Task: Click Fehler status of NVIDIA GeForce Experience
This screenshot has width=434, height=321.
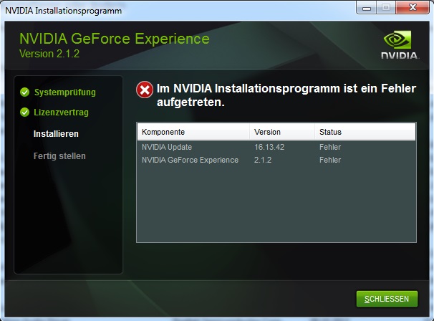Action: click(x=330, y=160)
